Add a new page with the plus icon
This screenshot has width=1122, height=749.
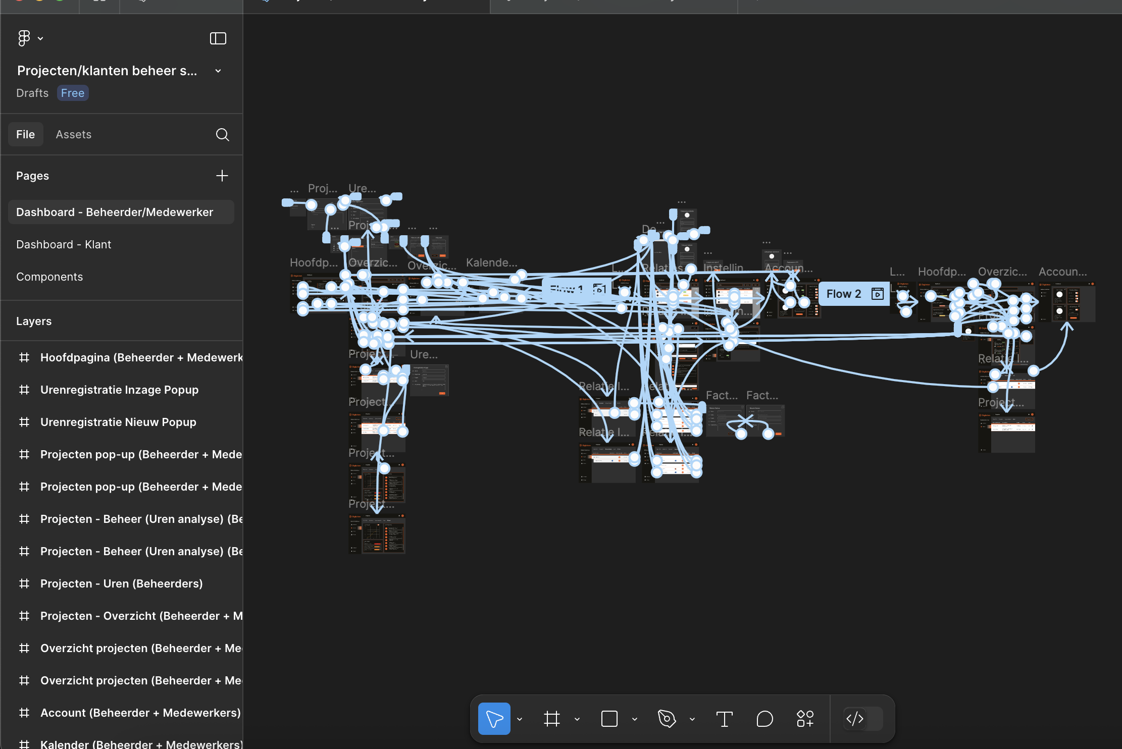click(x=222, y=176)
